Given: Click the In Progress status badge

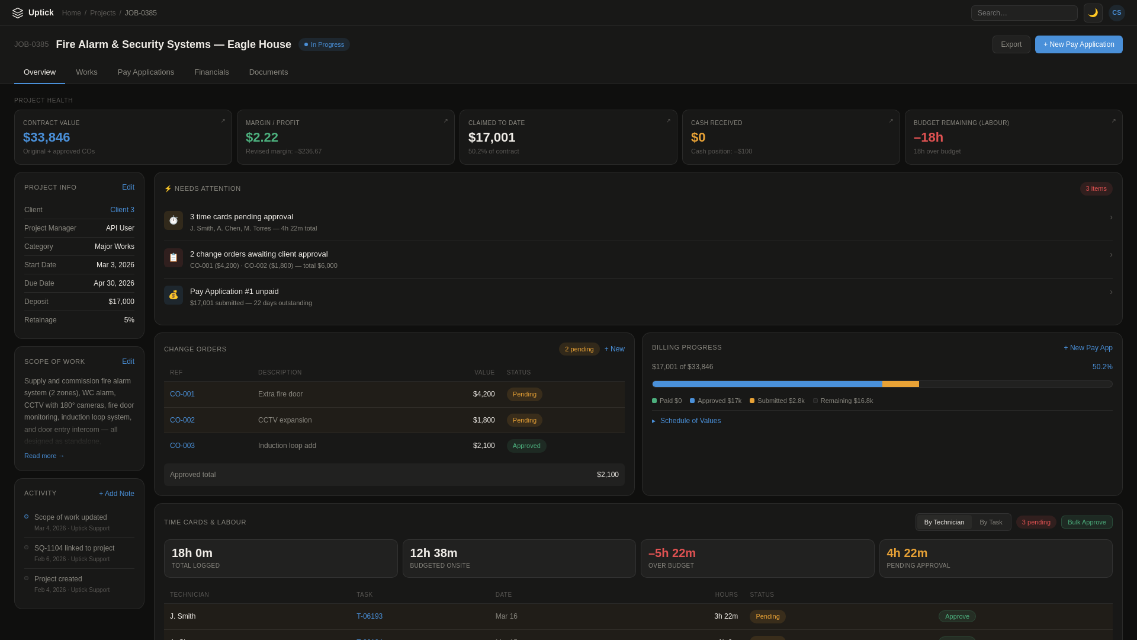Looking at the screenshot, I should (x=324, y=44).
